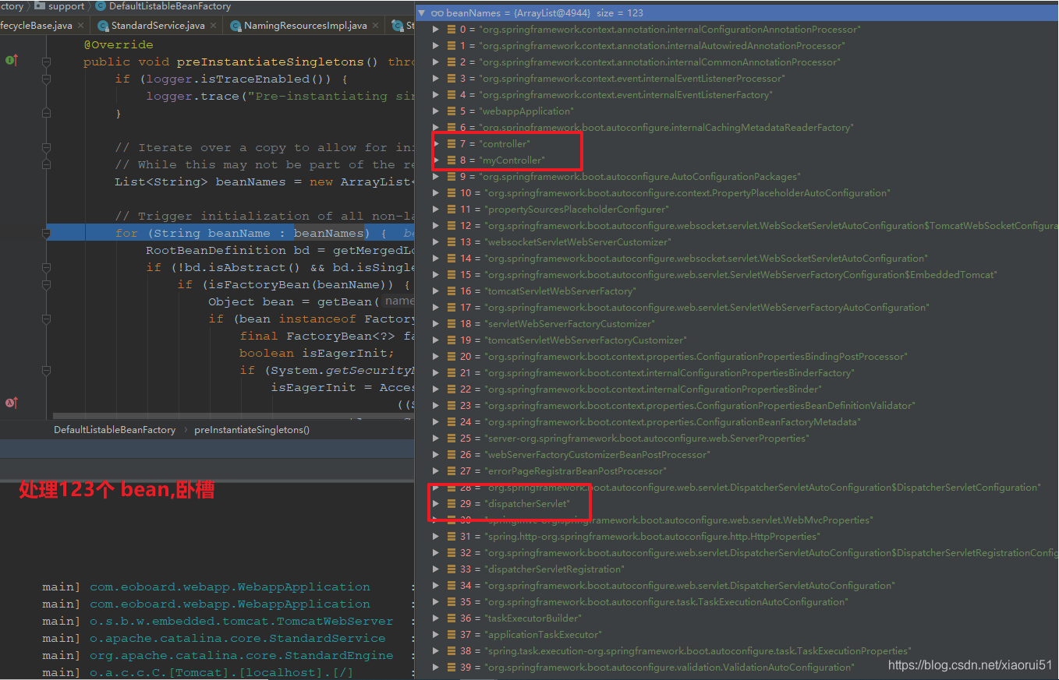Click DefaultListableBeanFactory in the editor bottom breadcrumb

[x=115, y=430]
